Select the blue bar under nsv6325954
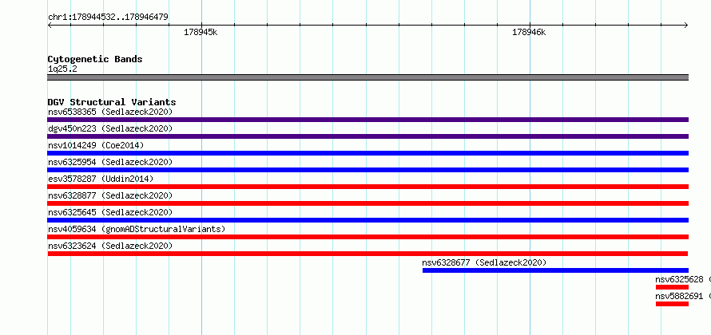Screen dimensions: 711x335 367,170
